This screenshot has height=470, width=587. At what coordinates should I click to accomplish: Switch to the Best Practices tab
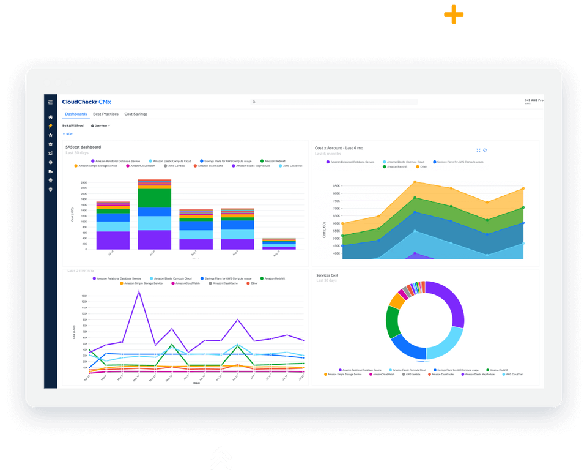(x=105, y=114)
